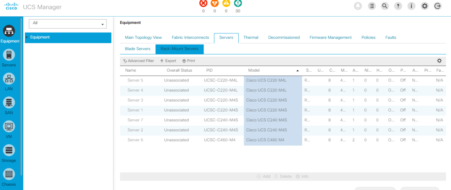Sort by the Name column header
The image size is (451, 190).
130,70
